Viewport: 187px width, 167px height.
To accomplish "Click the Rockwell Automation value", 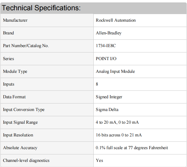I will click(116, 20).
